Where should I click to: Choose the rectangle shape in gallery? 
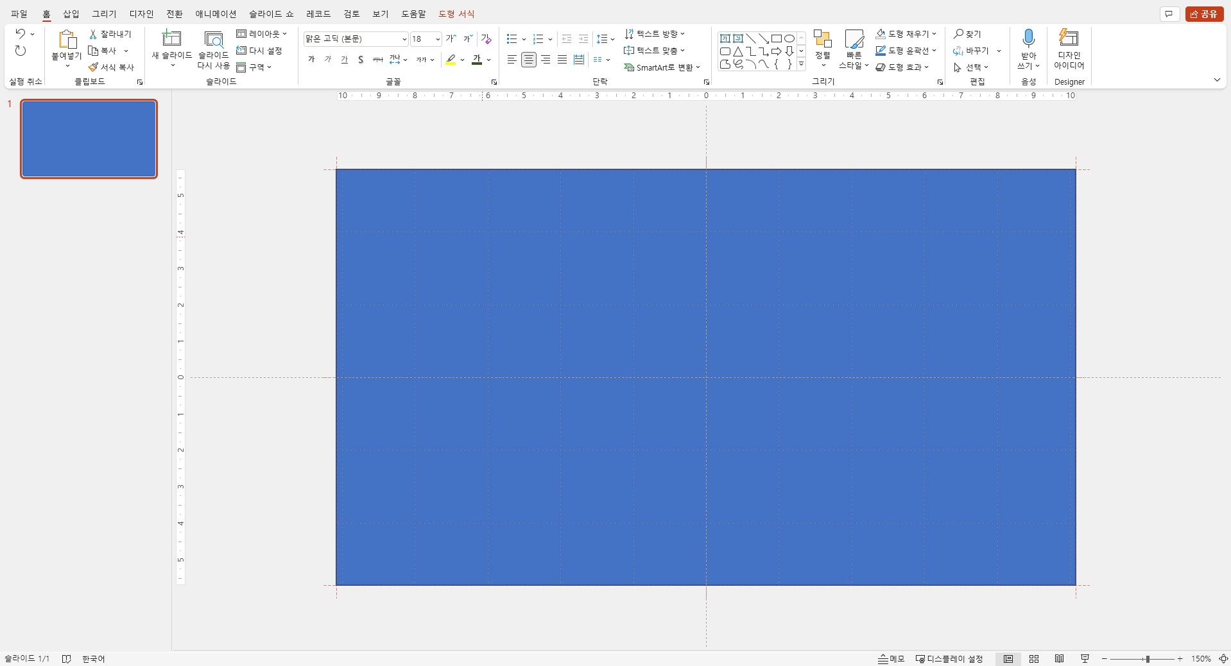[x=777, y=38]
